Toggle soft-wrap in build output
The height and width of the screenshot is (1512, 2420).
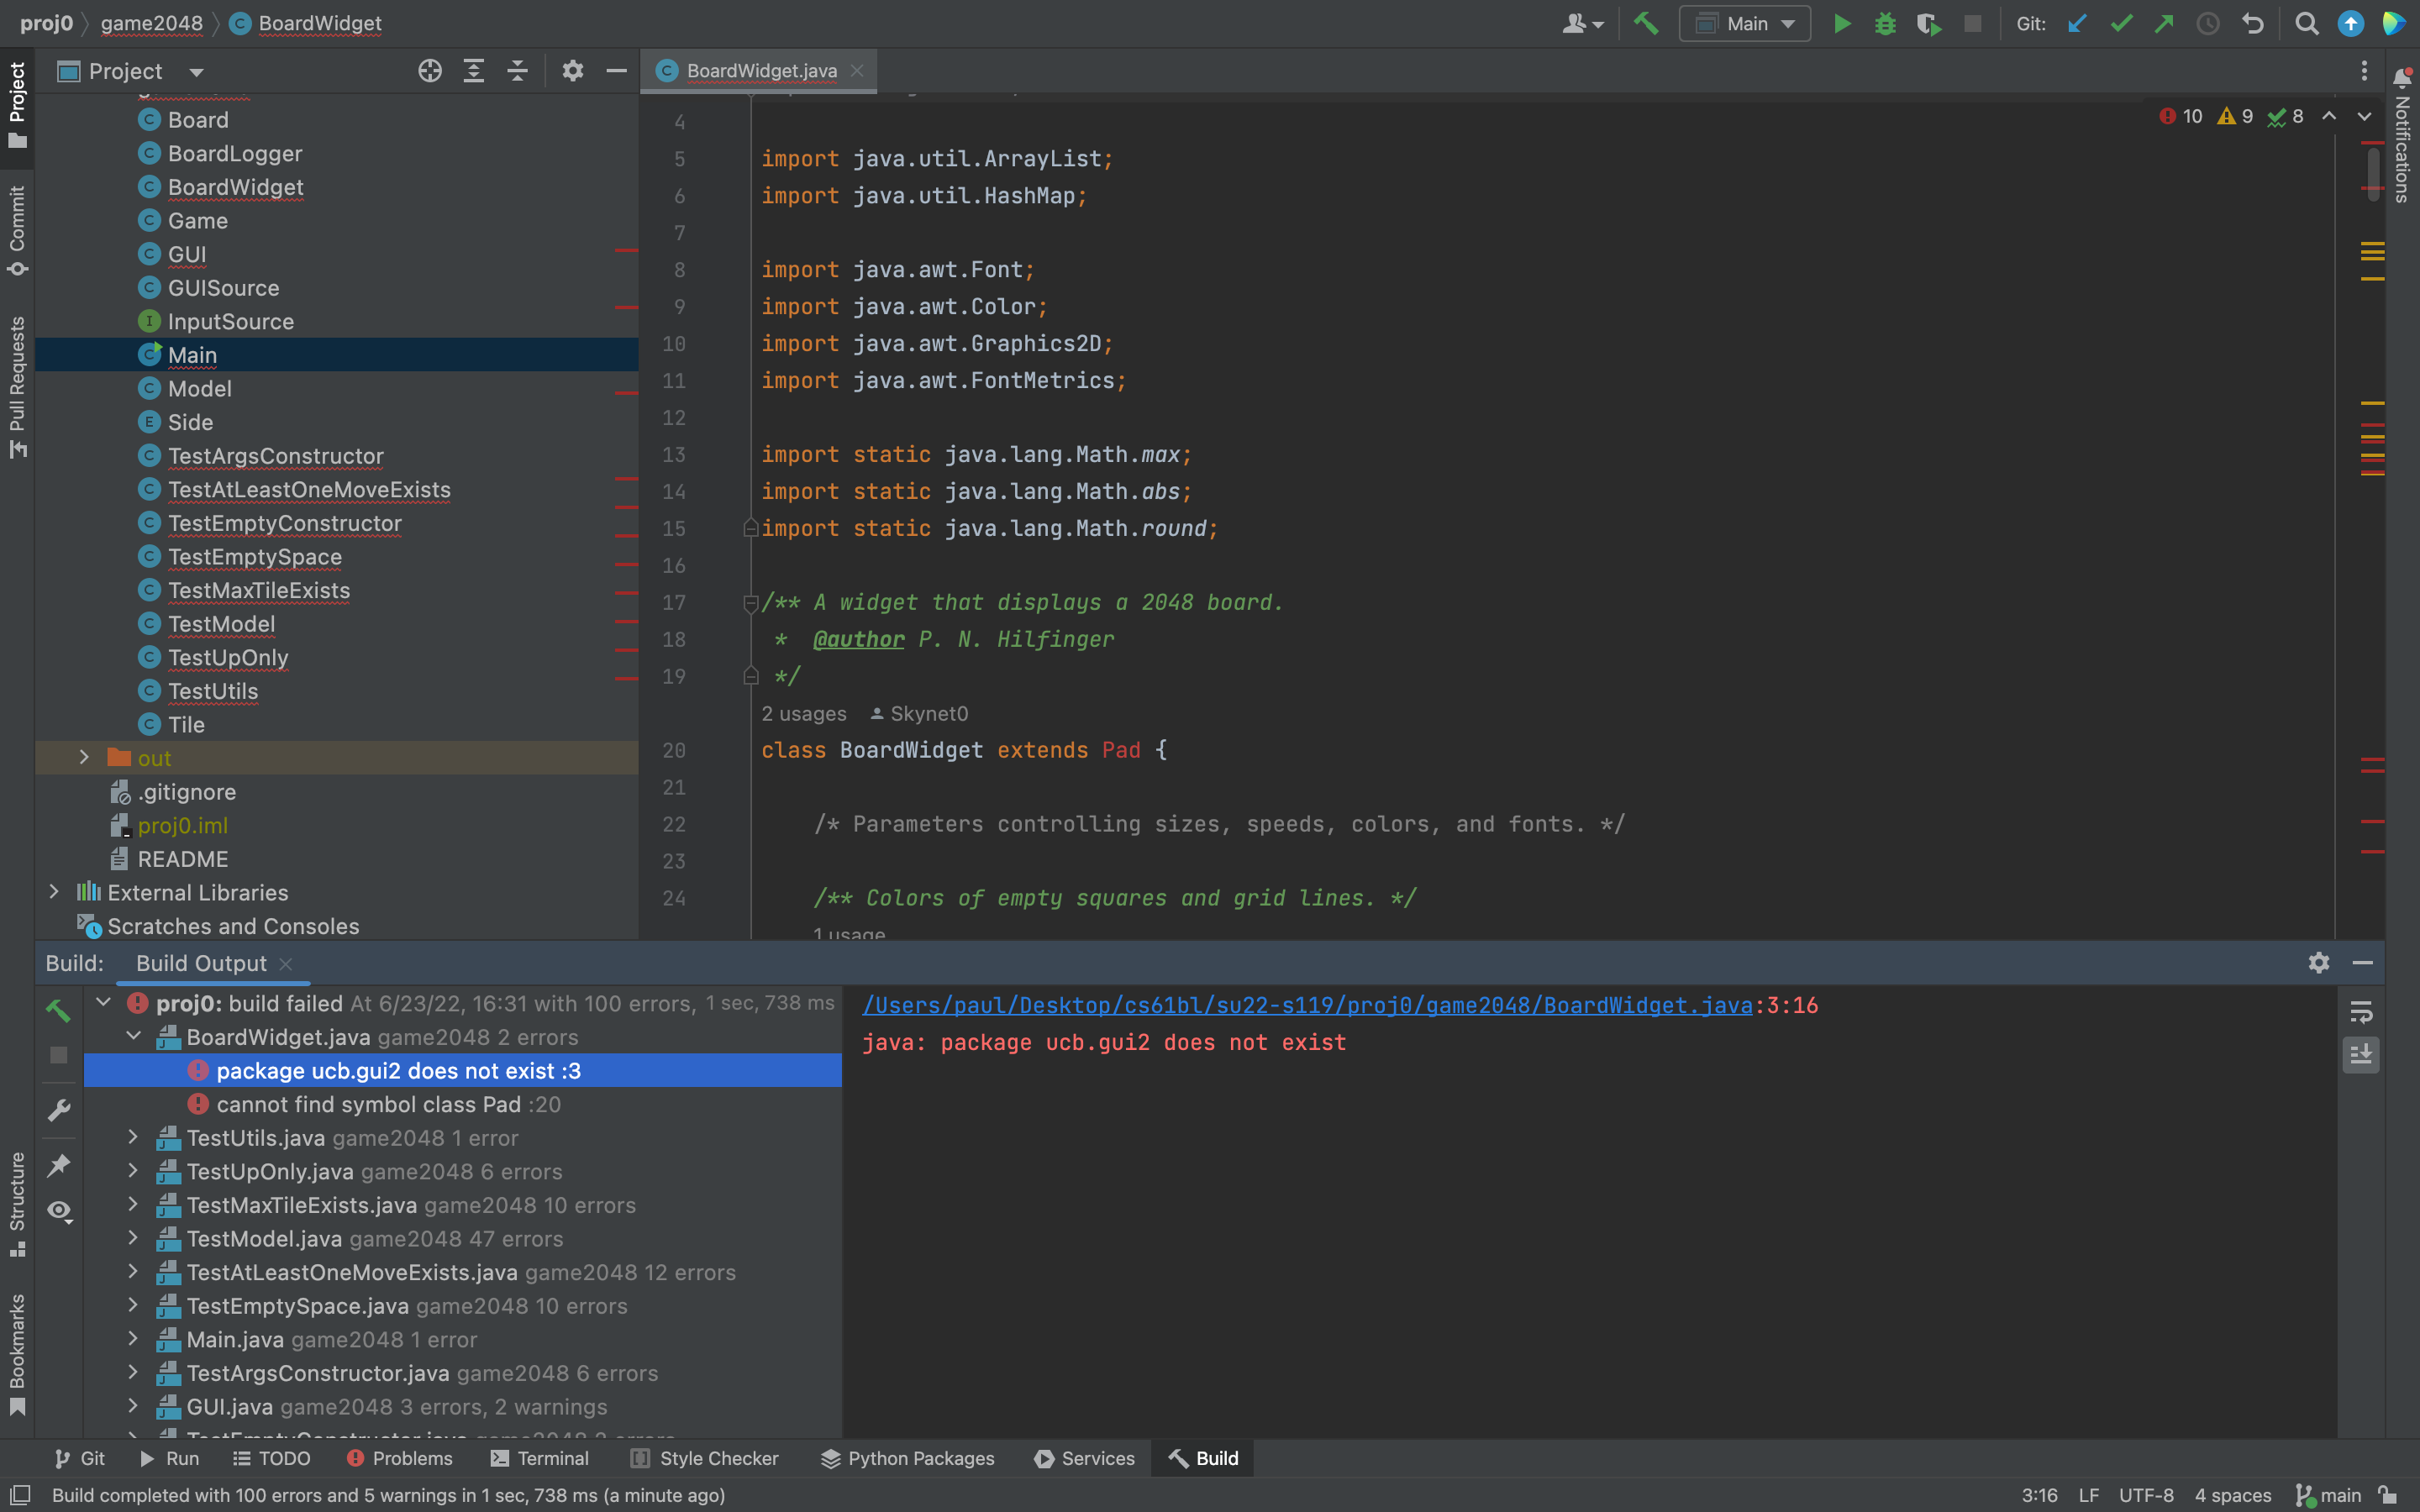coord(2360,1012)
